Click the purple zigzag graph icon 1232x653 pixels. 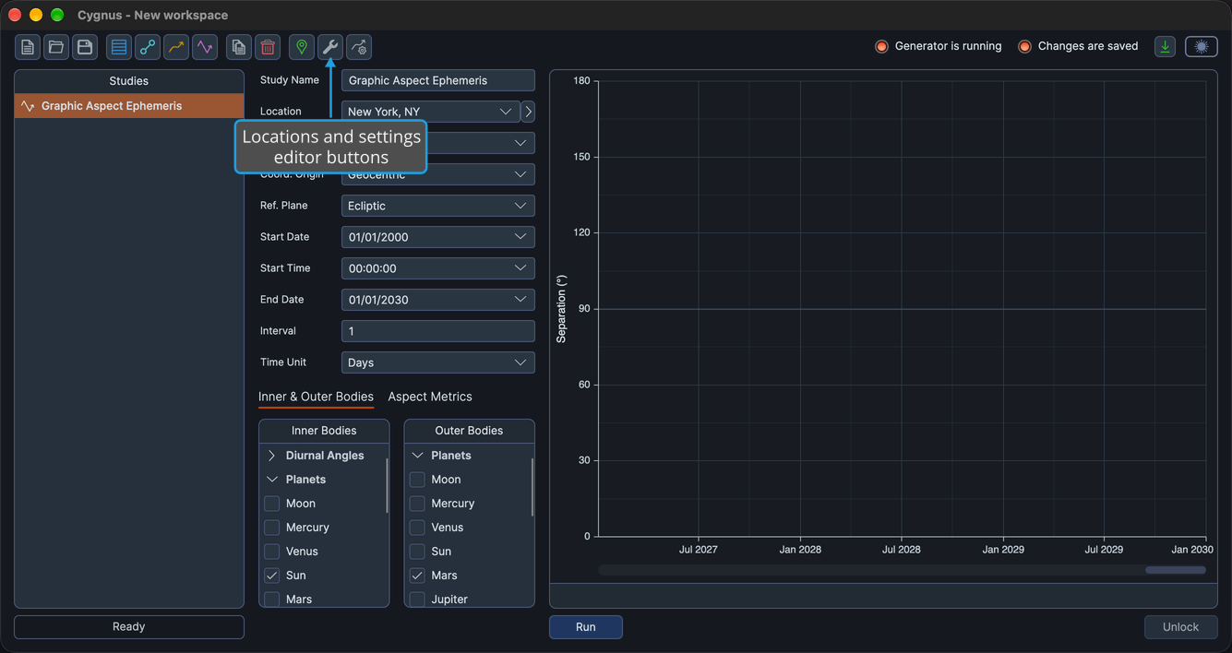205,47
